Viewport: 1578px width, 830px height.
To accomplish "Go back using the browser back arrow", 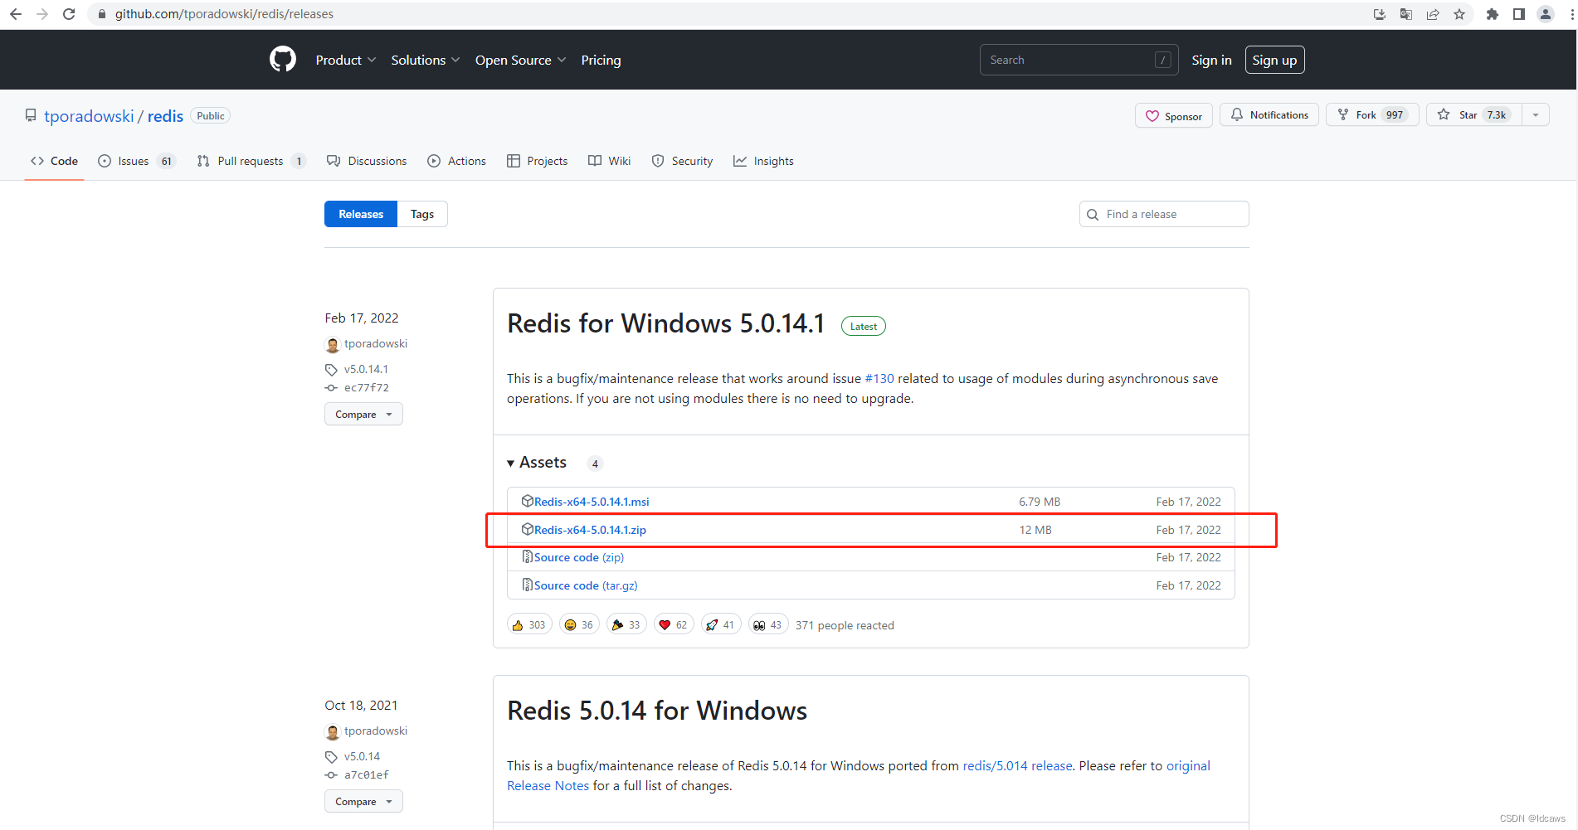I will point(15,14).
